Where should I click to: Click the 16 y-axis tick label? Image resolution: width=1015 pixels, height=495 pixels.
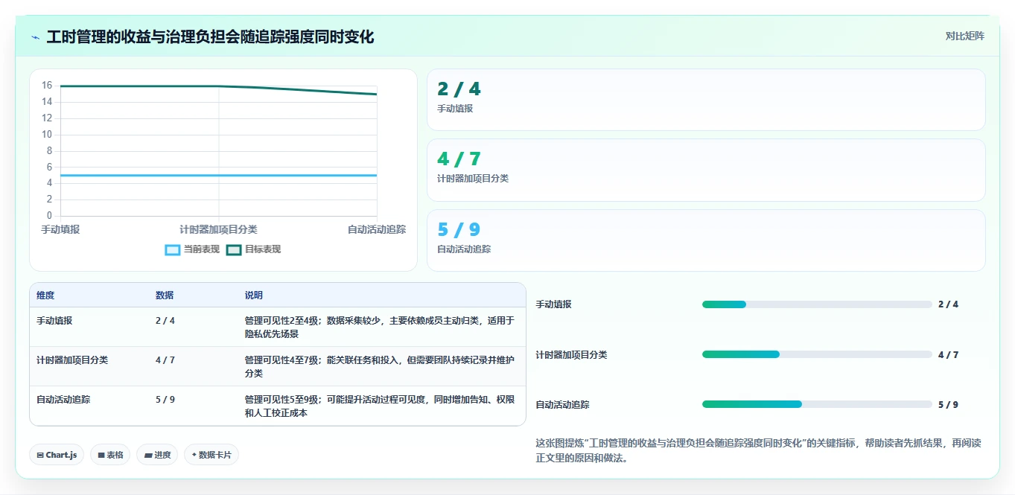47,86
